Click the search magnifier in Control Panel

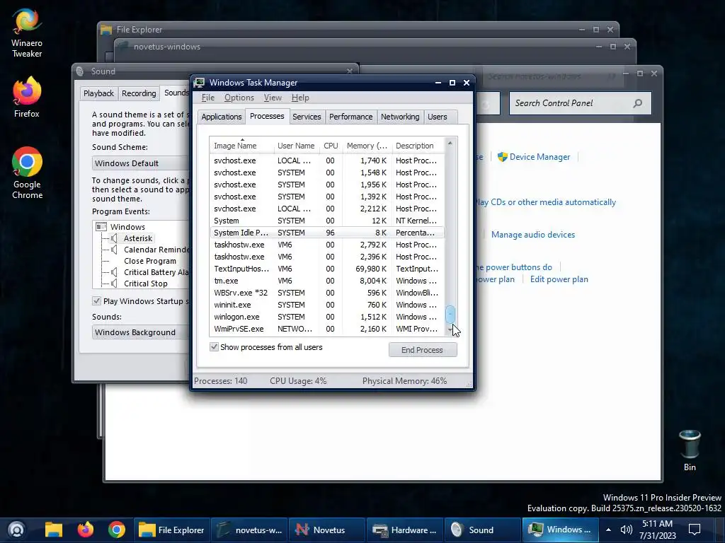click(x=638, y=103)
